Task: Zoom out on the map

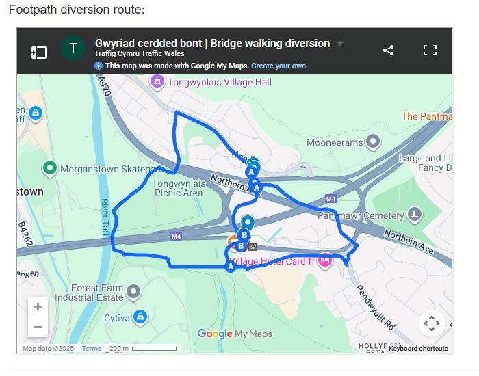Action: (38, 327)
